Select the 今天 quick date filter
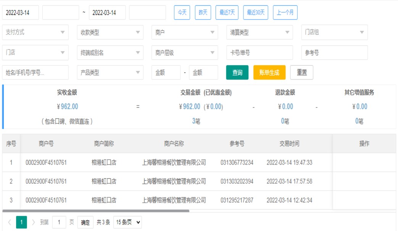Screen dimensions: 398x231 [182, 13]
